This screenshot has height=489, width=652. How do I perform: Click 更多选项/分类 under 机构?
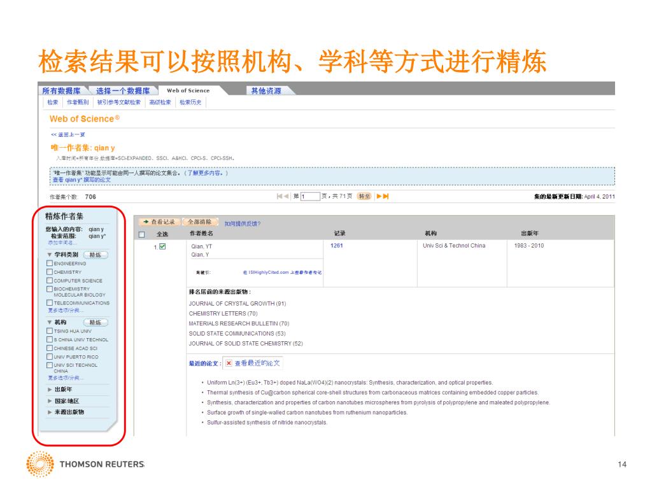[66, 378]
